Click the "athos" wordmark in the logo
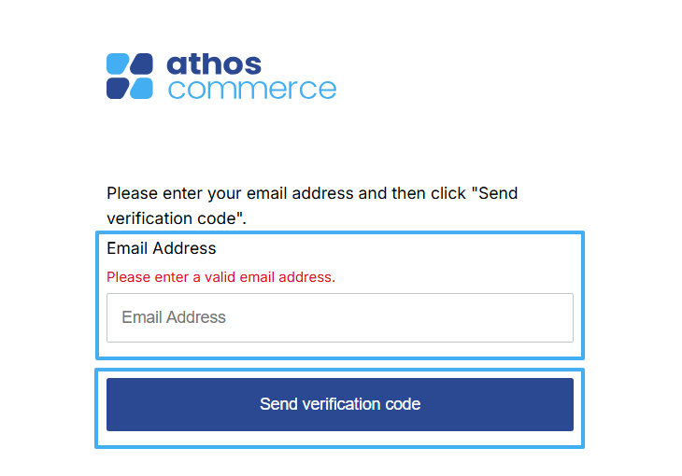The image size is (682, 476). coord(214,64)
